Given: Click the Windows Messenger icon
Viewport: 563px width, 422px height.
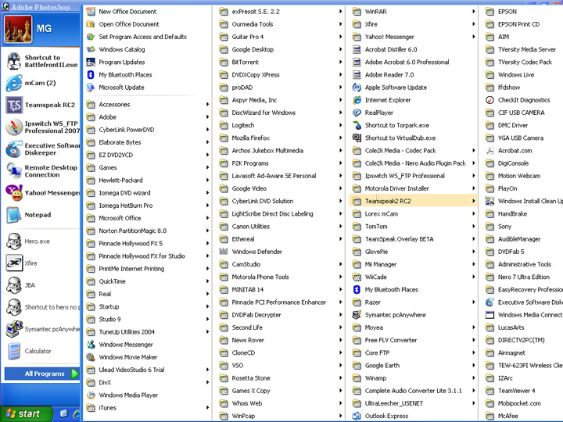Looking at the screenshot, I should click(91, 345).
